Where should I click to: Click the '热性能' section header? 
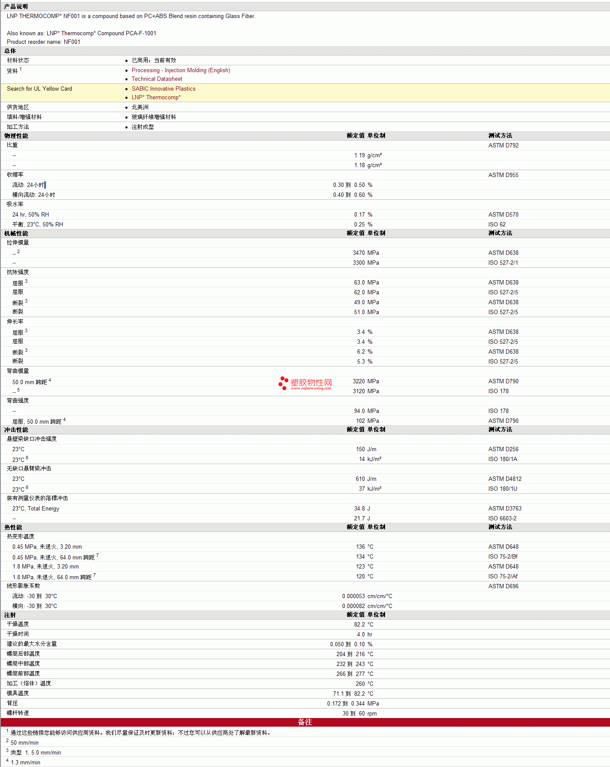click(13, 528)
